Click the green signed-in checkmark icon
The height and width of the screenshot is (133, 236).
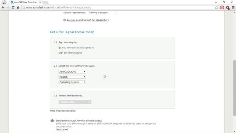[x=60, y=48]
